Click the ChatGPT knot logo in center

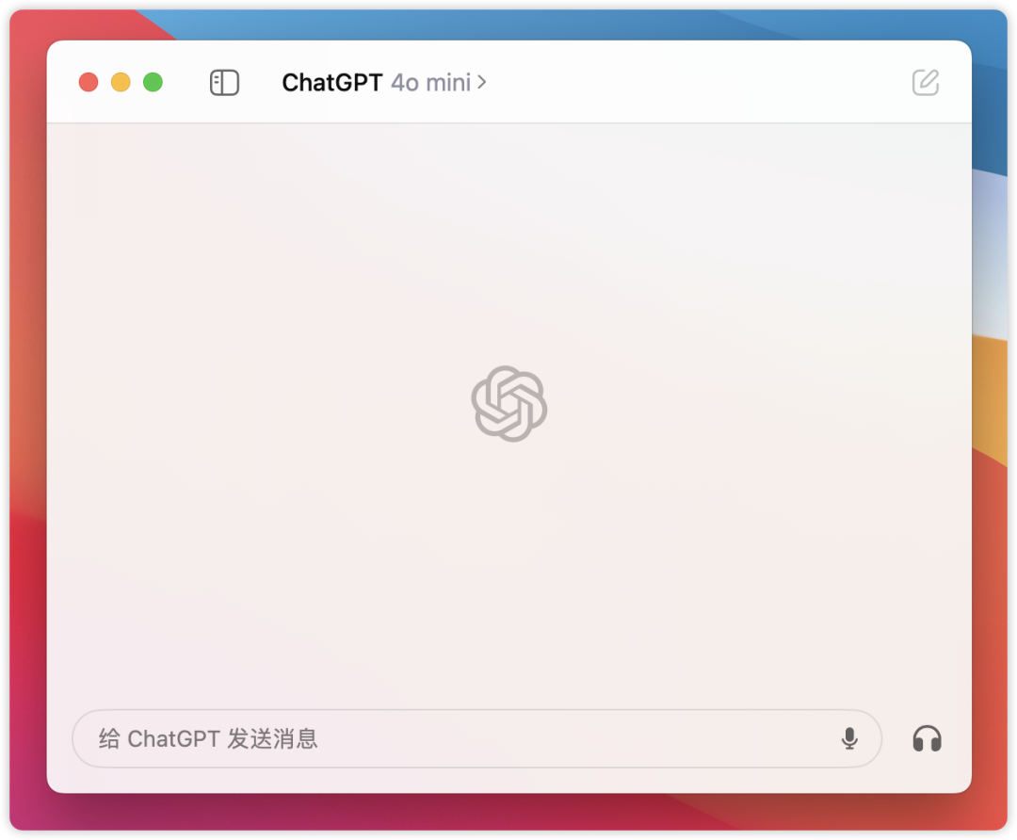(x=509, y=403)
